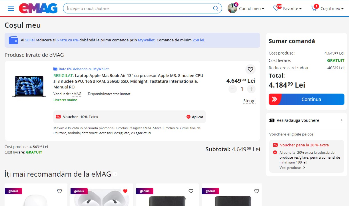Unfavorite the second recommended product

(x=125, y=191)
